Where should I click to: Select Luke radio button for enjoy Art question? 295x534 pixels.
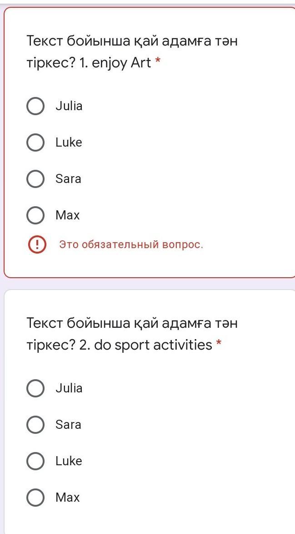35,142
